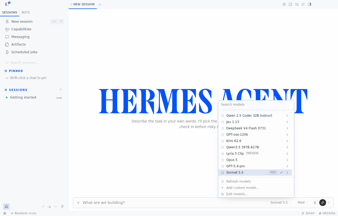Image resolution: width=338 pixels, height=216 pixels.
Task: Open the Sonnet 5.5 model dropdown in composer
Action: click(281, 203)
